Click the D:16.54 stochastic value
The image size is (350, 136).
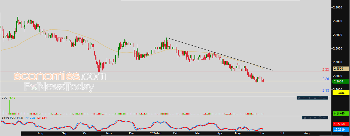[x=42, y=118]
